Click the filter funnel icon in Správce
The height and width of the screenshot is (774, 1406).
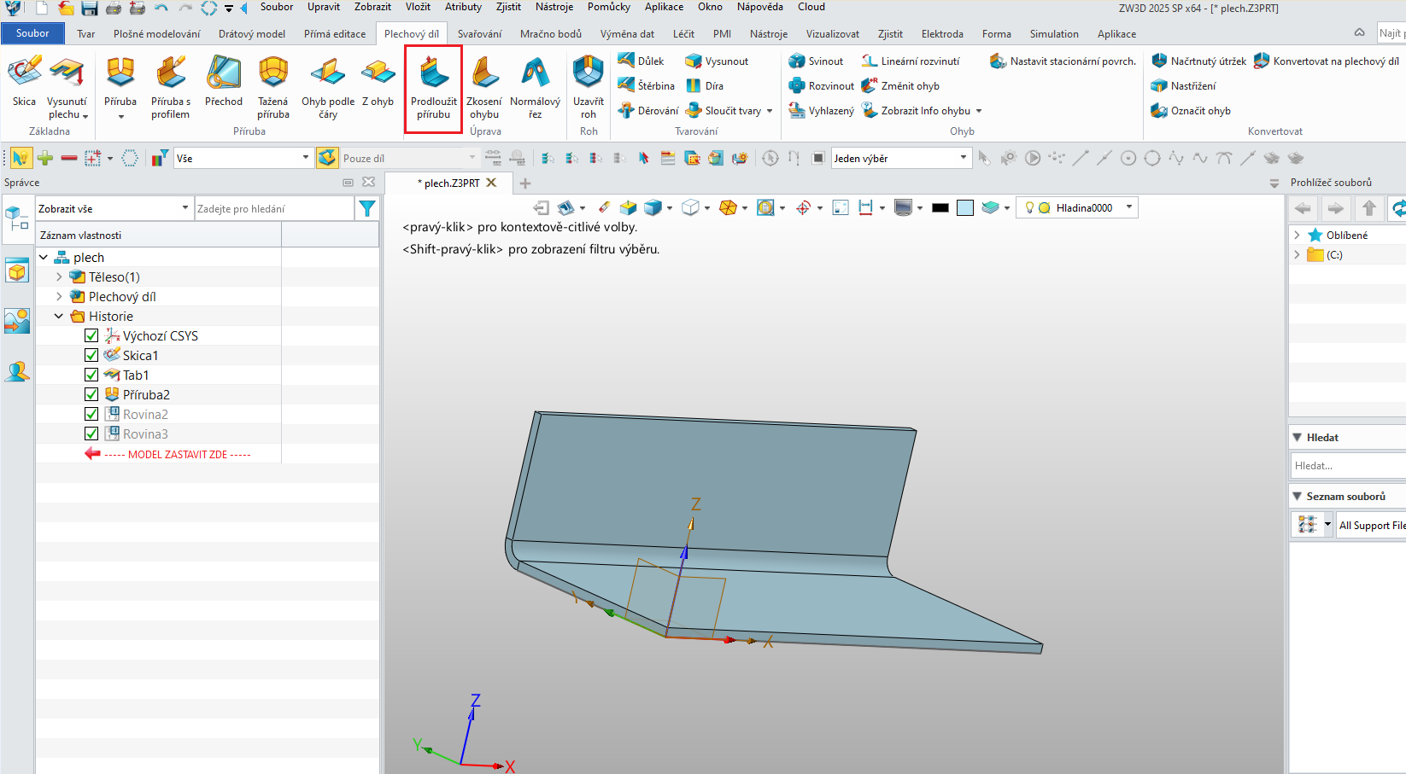point(367,208)
